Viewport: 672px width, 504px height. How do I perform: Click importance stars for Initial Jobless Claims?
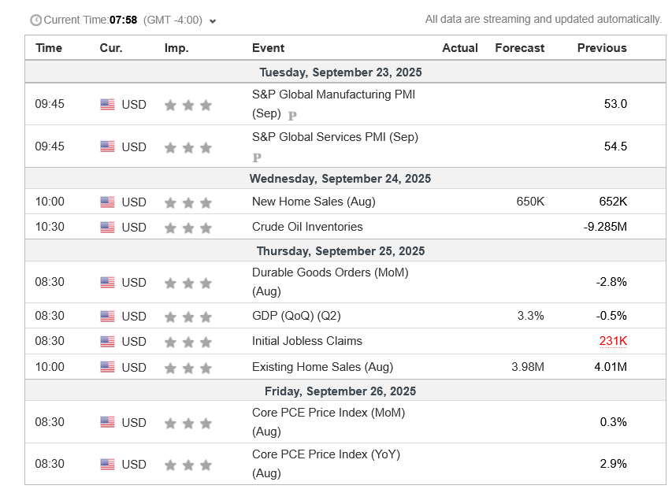click(x=188, y=342)
